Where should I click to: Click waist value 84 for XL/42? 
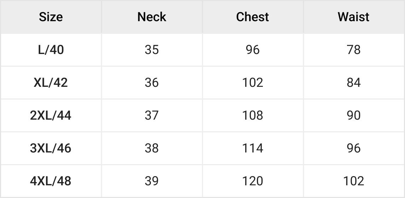point(353,83)
